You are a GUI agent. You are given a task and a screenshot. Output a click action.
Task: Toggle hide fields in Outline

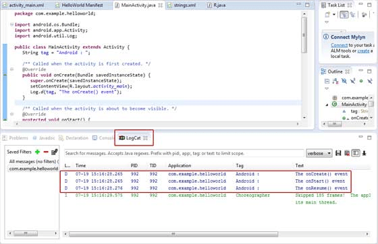[x=344, y=81]
